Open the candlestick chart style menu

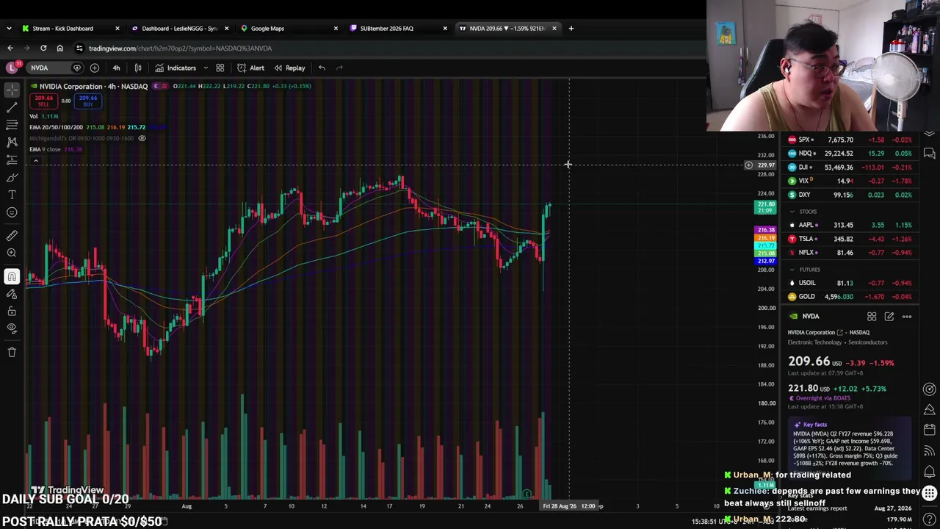click(x=138, y=68)
